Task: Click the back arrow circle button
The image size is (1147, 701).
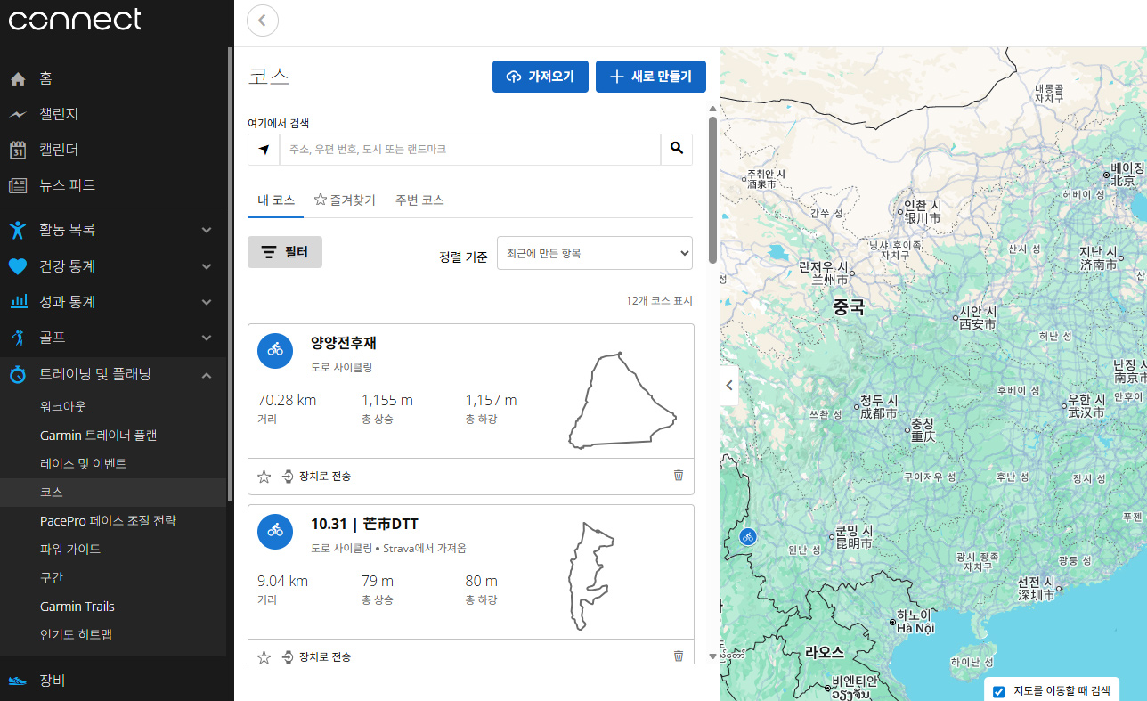Action: click(x=263, y=20)
